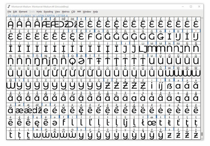210x146 pixels.
Task: Select the capital schwa Ə glyph cell
Action: click(x=81, y=60)
